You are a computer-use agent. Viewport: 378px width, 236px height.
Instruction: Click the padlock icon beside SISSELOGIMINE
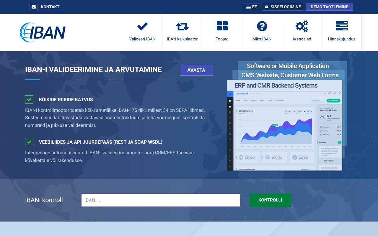pyautogui.click(x=267, y=6)
